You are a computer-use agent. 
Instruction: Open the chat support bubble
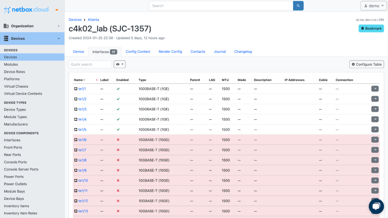click(376, 206)
